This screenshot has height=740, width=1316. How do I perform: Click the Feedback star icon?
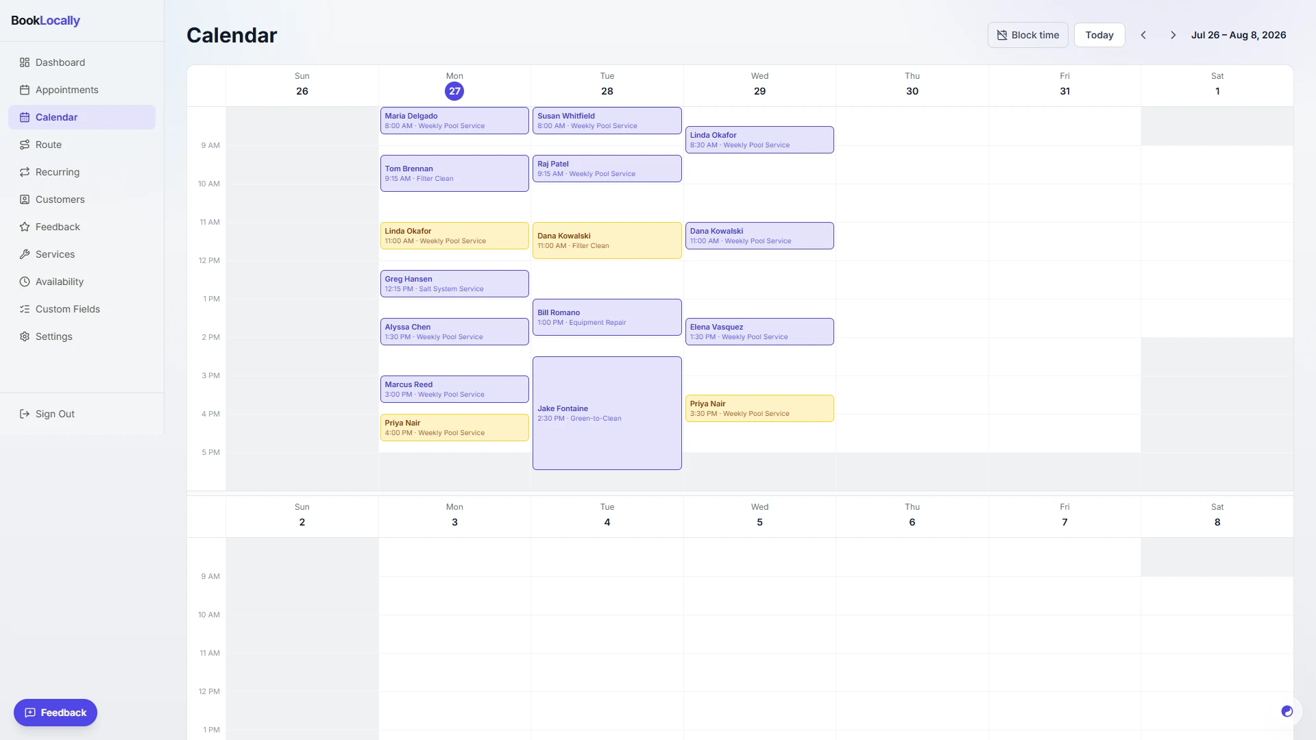[x=25, y=227]
